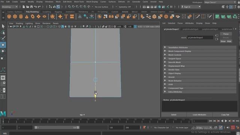Activate the Move tool in toolbox
The image size is (240, 135).
(3, 45)
